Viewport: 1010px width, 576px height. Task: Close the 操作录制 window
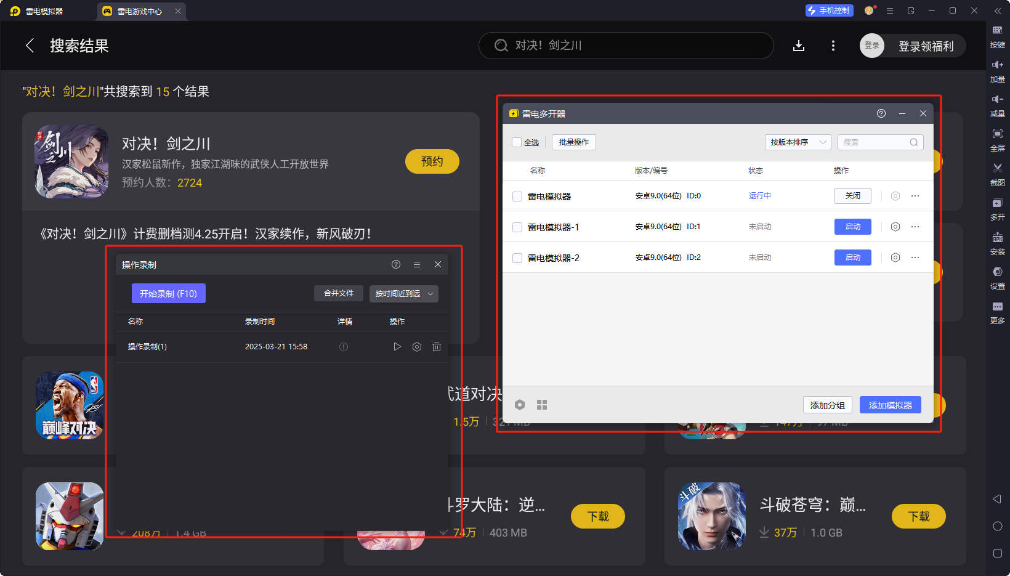[x=438, y=264]
